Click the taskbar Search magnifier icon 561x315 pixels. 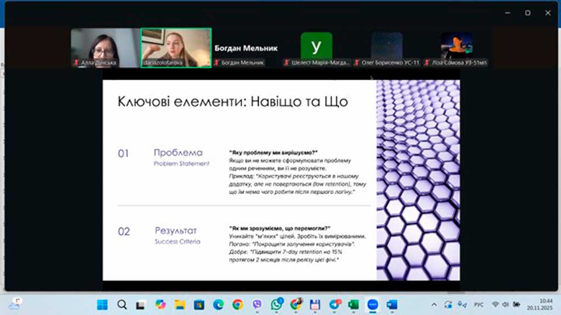122,304
